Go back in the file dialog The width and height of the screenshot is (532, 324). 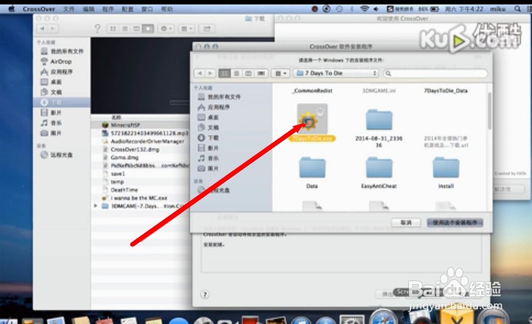(x=200, y=73)
